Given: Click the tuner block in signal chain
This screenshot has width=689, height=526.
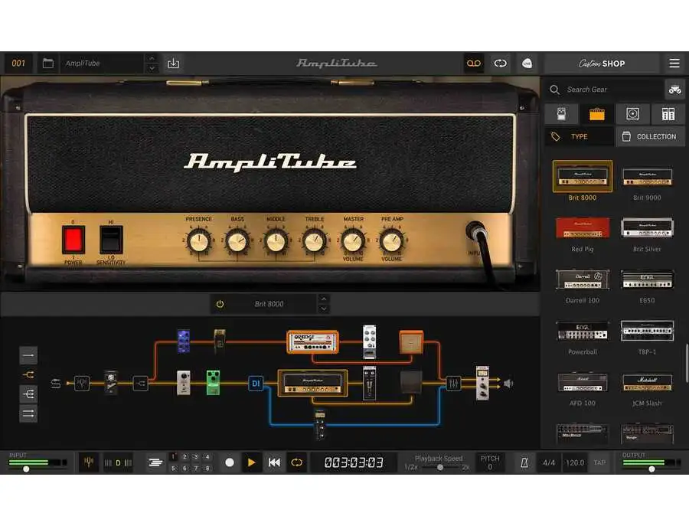Looking at the screenshot, I should pyautogui.click(x=82, y=383).
